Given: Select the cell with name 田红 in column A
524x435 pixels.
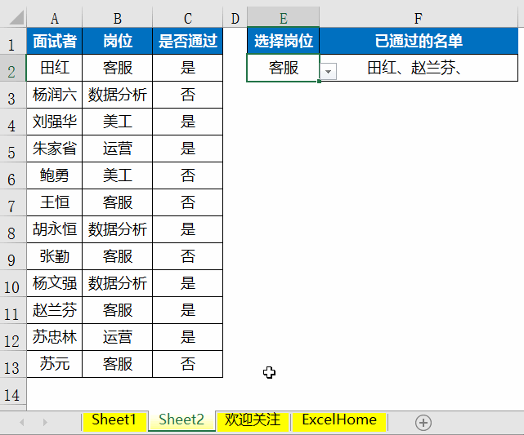Looking at the screenshot, I should pos(55,68).
